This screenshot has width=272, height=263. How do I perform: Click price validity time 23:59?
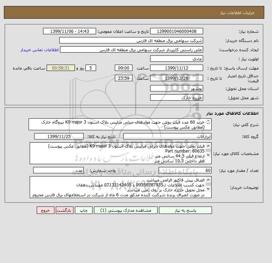(124, 78)
